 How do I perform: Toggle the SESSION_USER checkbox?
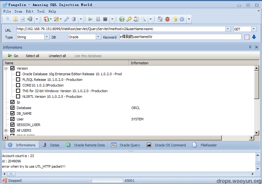13,124
